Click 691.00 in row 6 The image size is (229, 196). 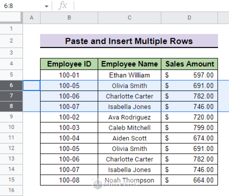(x=189, y=85)
